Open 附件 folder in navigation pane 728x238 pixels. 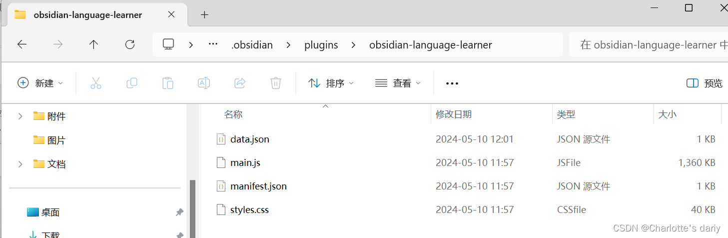pos(49,116)
